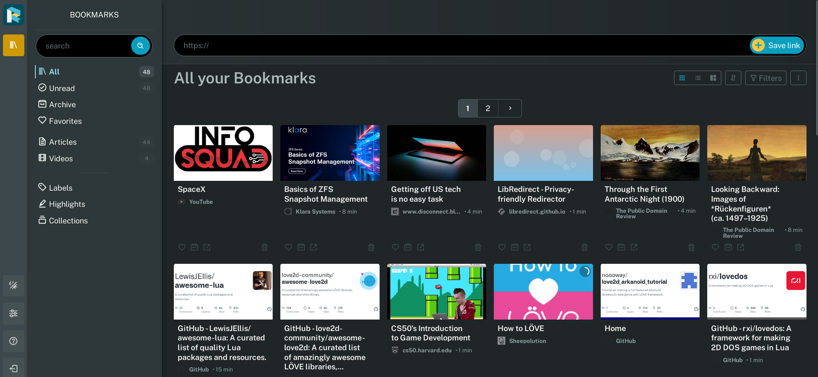The image size is (818, 377).
Task: Archive the LibRedirect bookmark
Action: click(515, 247)
